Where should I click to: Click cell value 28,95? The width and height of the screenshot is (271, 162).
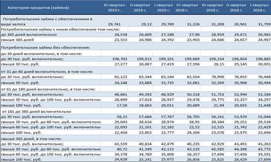click(x=194, y=122)
